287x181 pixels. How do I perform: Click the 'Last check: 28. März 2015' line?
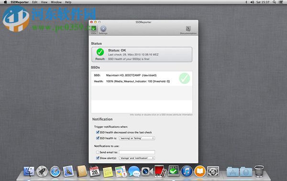[133, 54]
